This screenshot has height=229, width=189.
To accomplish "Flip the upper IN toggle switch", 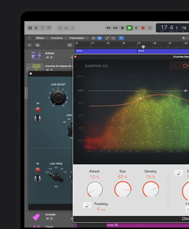I will [x=38, y=119].
